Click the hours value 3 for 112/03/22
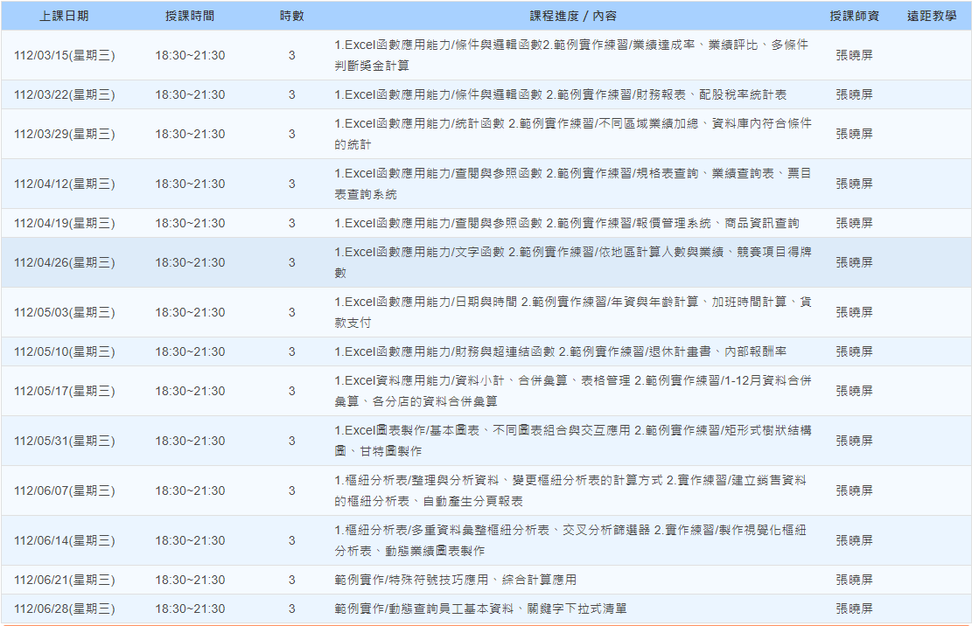 [291, 94]
